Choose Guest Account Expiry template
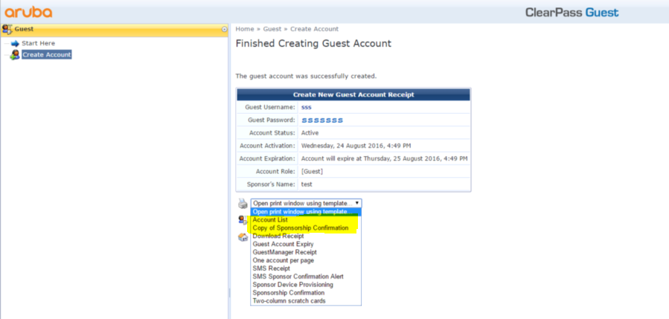 (306, 244)
